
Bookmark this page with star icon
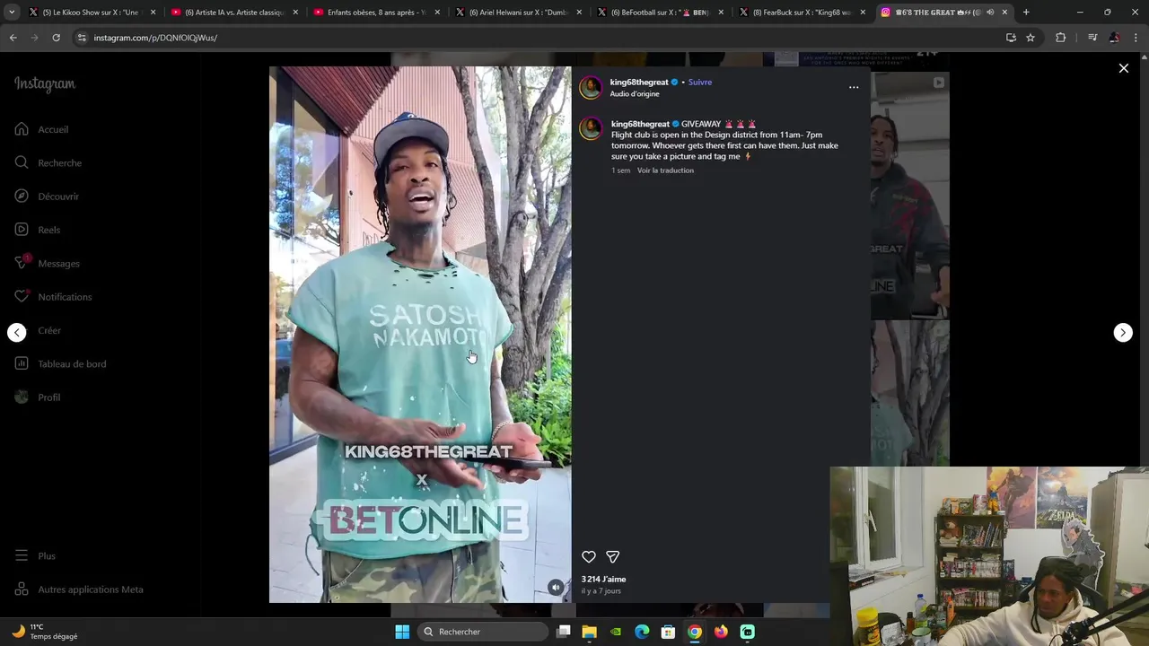[1031, 38]
